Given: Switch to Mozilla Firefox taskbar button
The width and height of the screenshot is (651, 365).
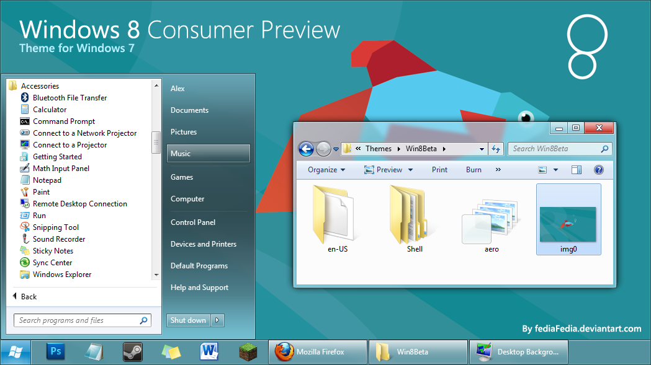Looking at the screenshot, I should tap(318, 352).
